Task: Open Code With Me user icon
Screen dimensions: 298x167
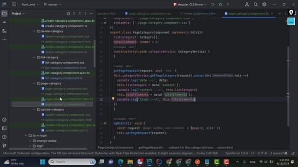Action: [x=247, y=4]
